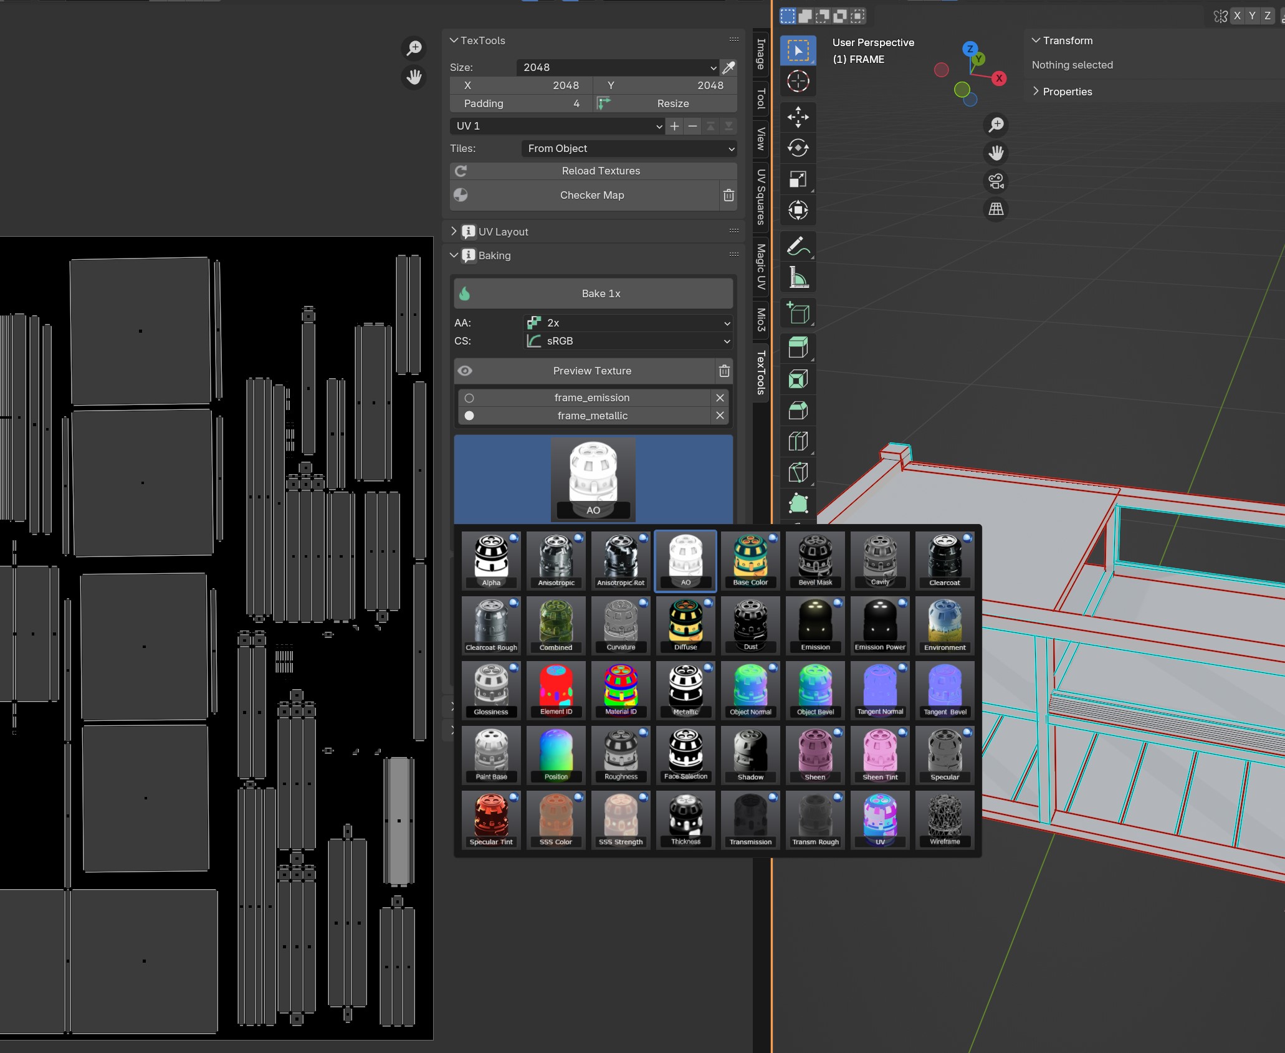Open the AA 2x dropdown
Viewport: 1285px width, 1053px height.
point(628,323)
